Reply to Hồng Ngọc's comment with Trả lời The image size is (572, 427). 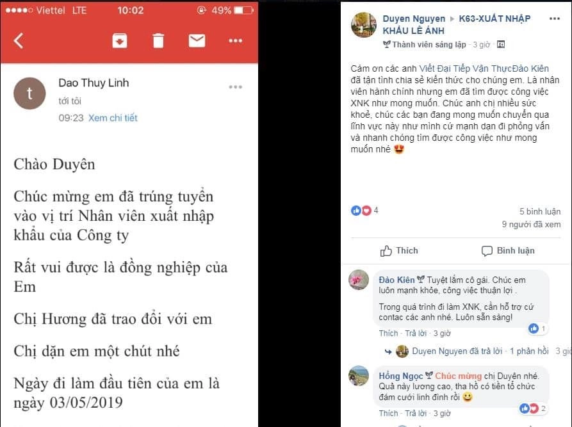[x=416, y=413]
